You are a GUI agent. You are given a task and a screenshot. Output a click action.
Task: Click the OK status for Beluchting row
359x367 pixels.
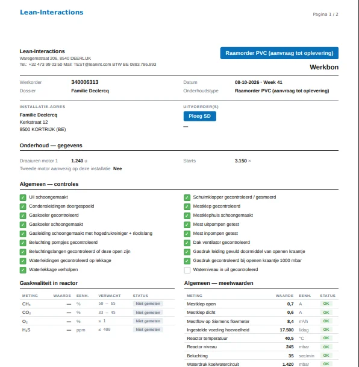(x=326, y=356)
